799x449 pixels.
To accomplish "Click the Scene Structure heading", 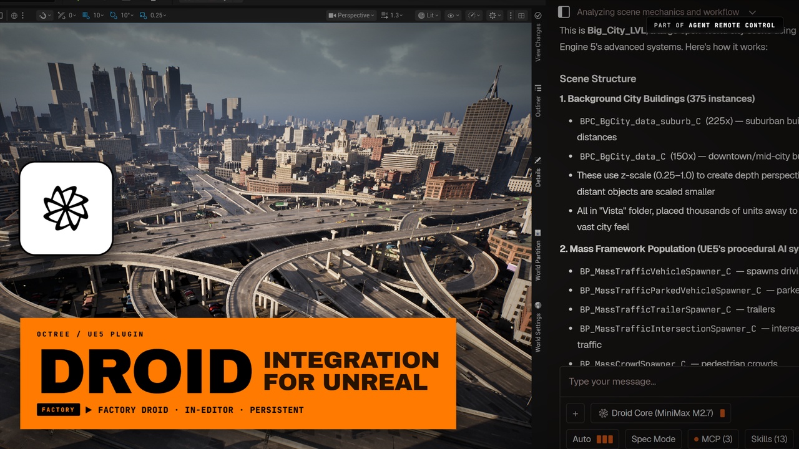I will coord(598,79).
